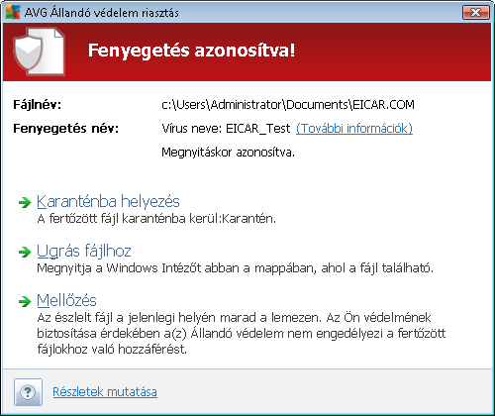Screen dimensions: 495x416
Task: Choose Karanténba helyezés option
Action: point(108,201)
